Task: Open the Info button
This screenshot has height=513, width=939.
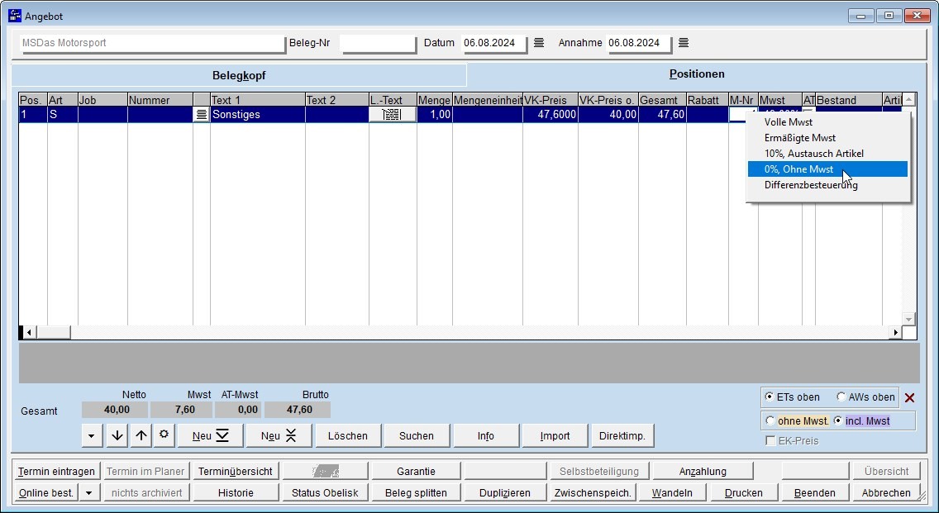Action: tap(486, 436)
